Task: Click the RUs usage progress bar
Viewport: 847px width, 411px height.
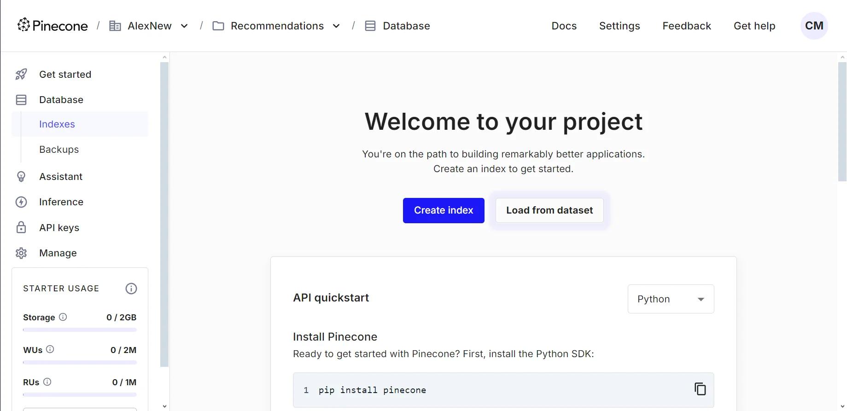Action: coord(80,394)
